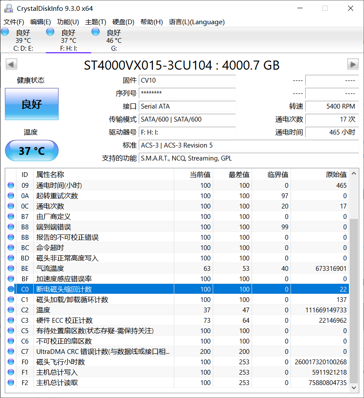Click status icon for row F2 主机总计读取
The width and height of the screenshot is (364, 398).
pos(11,382)
